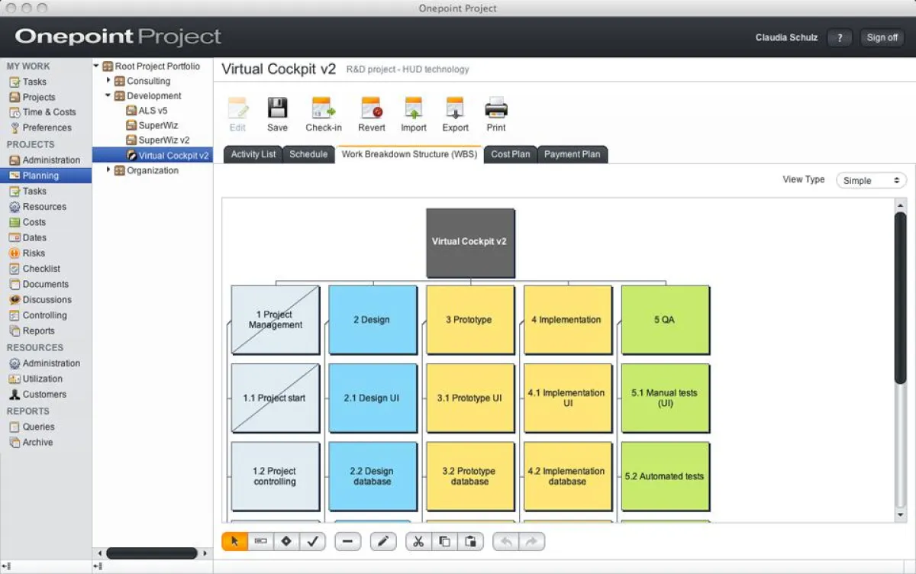The height and width of the screenshot is (574, 916).
Task: Click the redo arrow button
Action: [x=531, y=541]
